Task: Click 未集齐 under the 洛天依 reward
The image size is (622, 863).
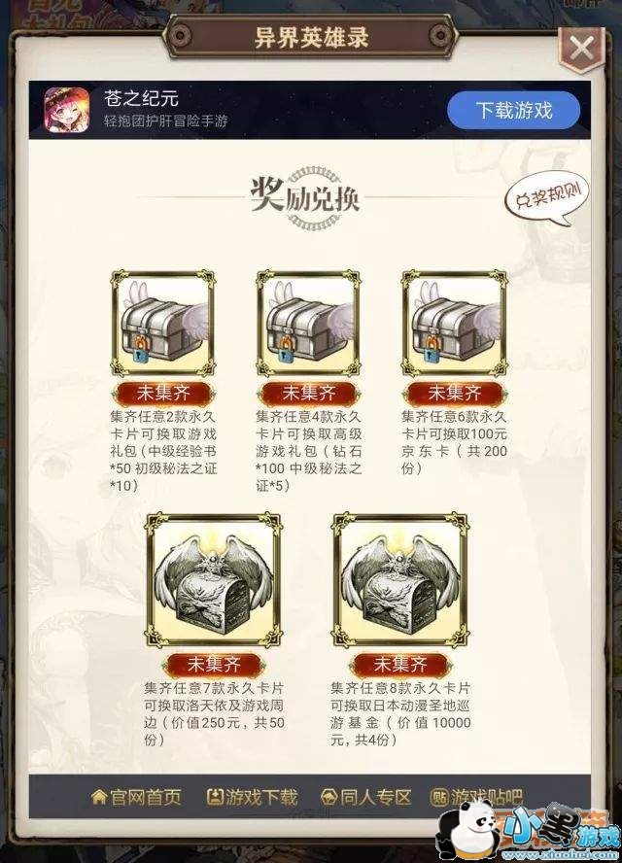Action: pos(214,665)
